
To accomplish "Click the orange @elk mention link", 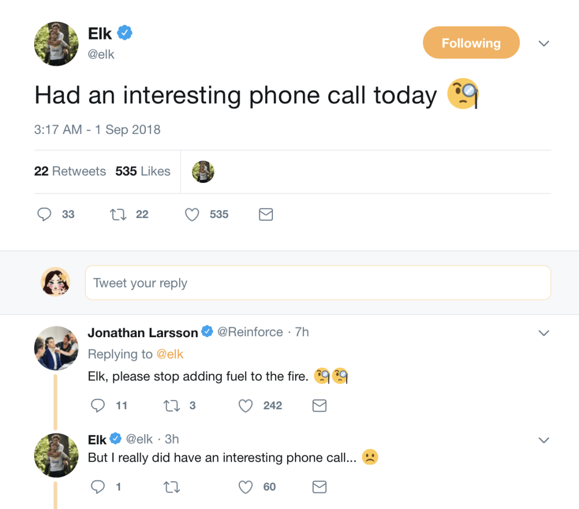I will click(x=170, y=354).
